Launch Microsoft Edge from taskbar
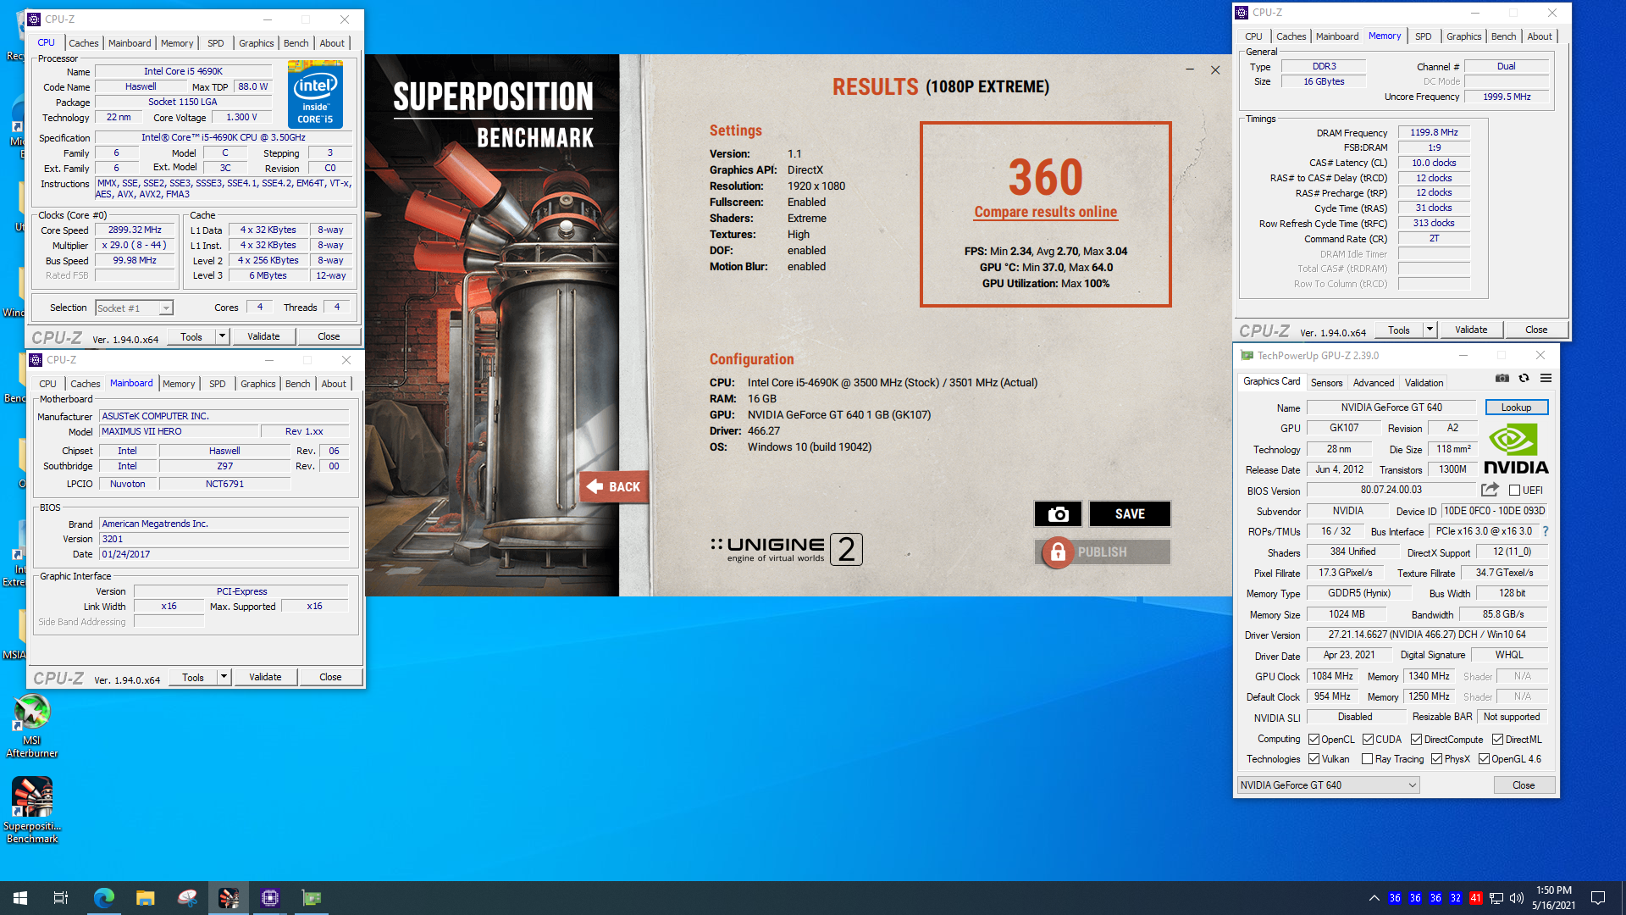The image size is (1626, 915). point(103,898)
